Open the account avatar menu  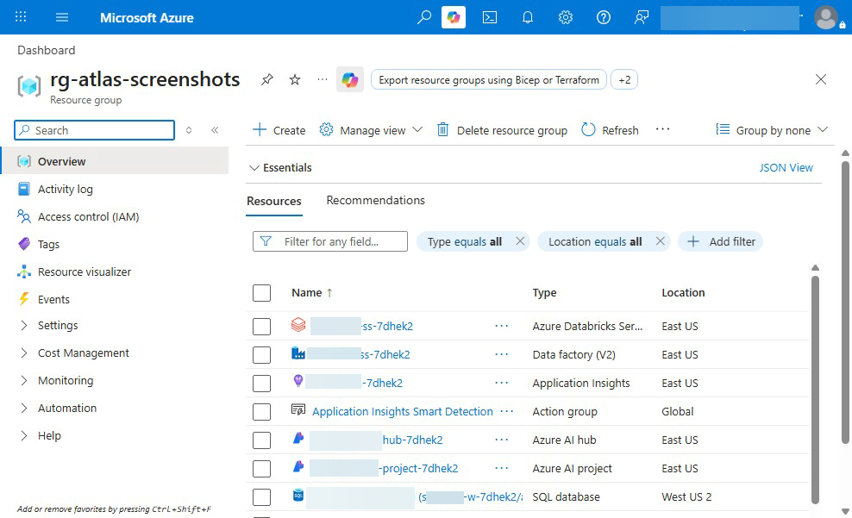pyautogui.click(x=826, y=17)
